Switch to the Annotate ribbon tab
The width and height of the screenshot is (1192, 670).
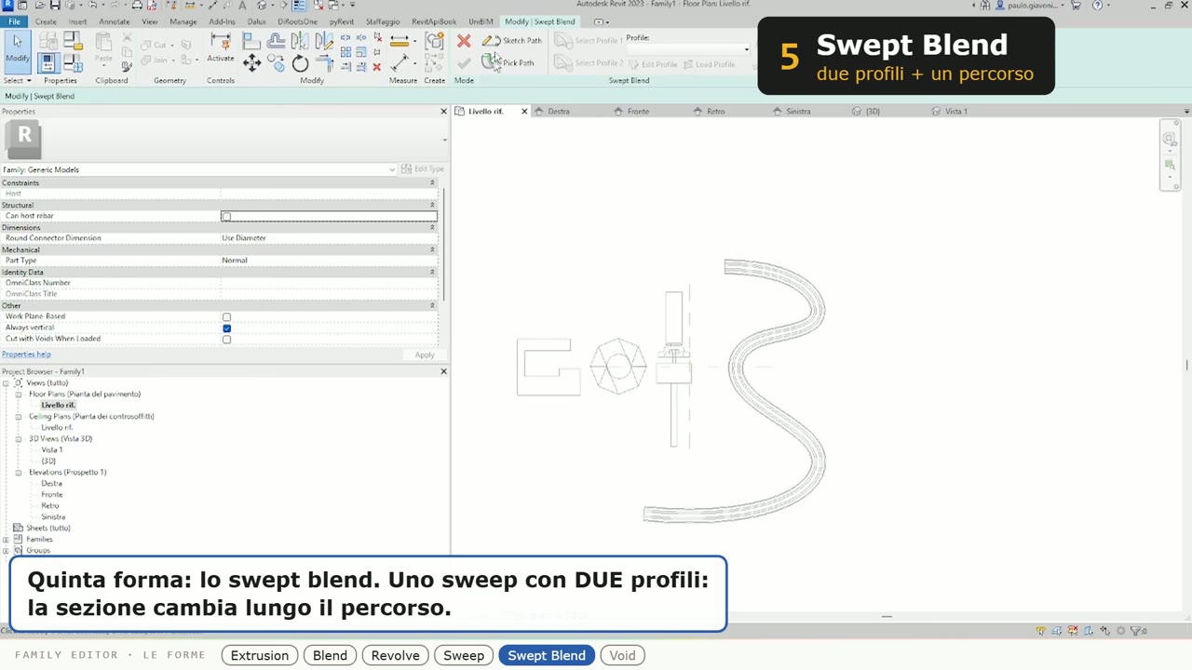[x=115, y=21]
